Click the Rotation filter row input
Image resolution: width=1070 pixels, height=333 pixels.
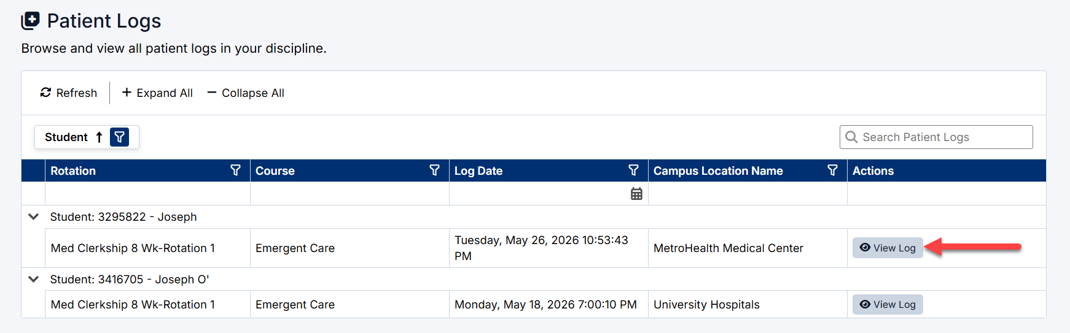click(x=147, y=193)
